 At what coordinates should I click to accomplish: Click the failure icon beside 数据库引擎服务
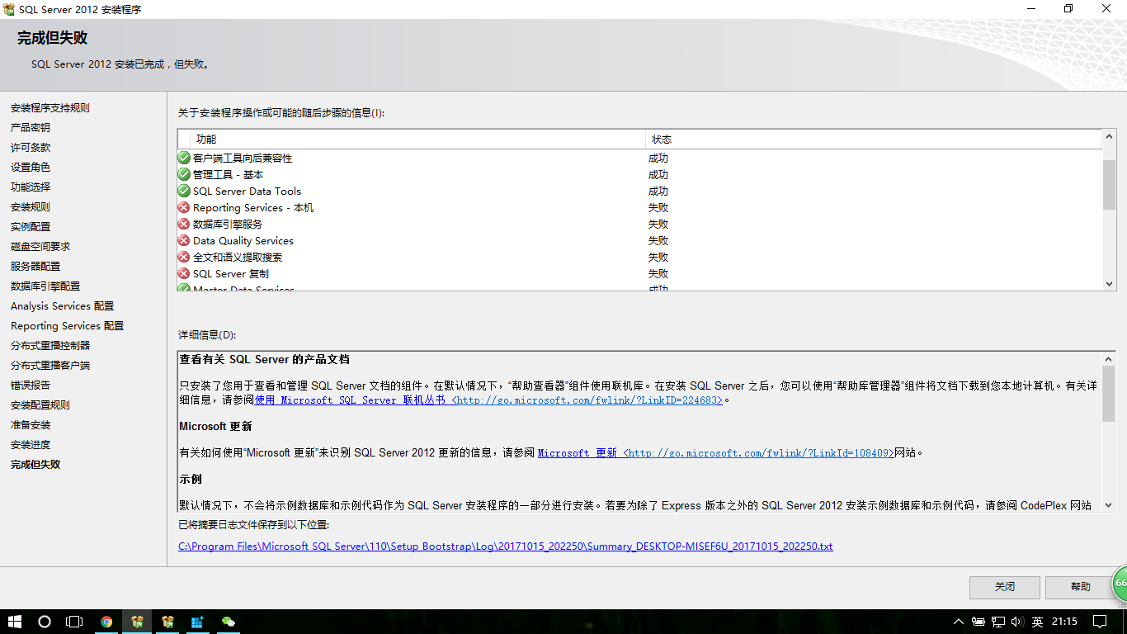(x=184, y=224)
